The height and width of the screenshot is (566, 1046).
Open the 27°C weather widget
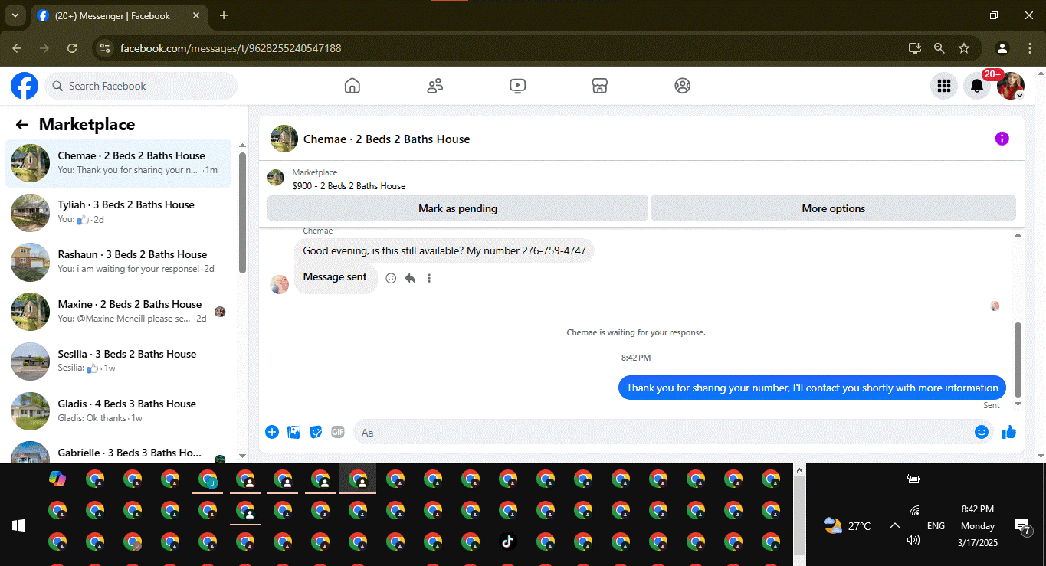[847, 526]
